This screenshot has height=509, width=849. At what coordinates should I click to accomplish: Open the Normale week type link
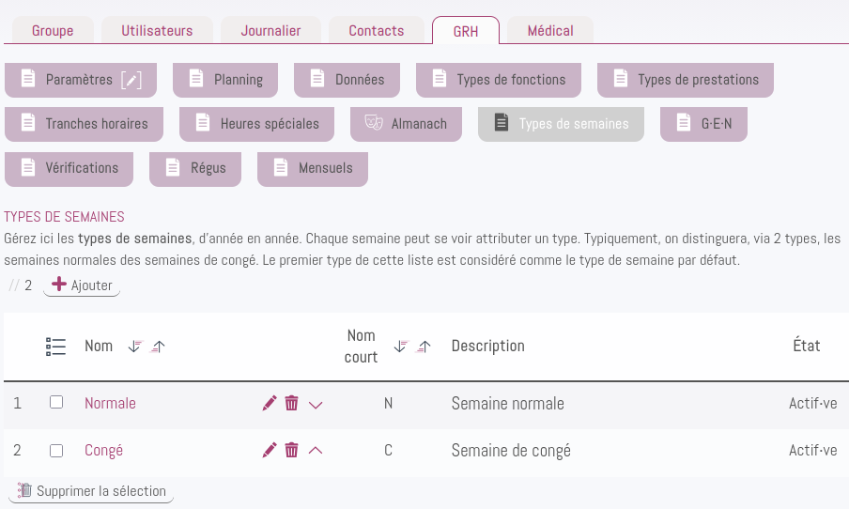(110, 403)
